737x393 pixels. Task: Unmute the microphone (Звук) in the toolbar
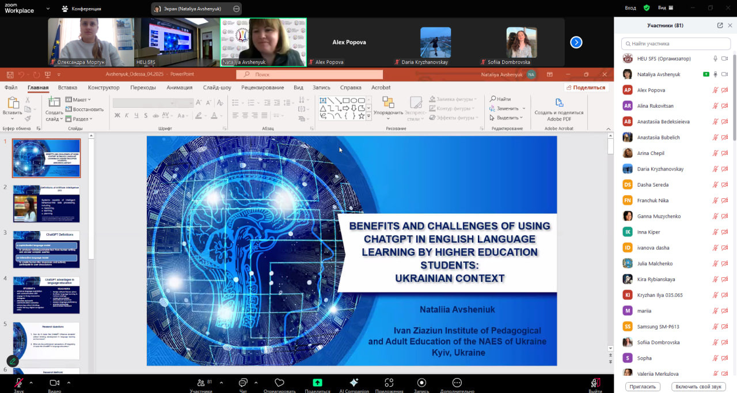click(18, 383)
